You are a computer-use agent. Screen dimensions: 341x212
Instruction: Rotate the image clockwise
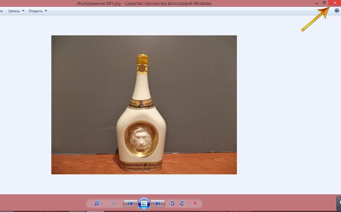coord(182,204)
